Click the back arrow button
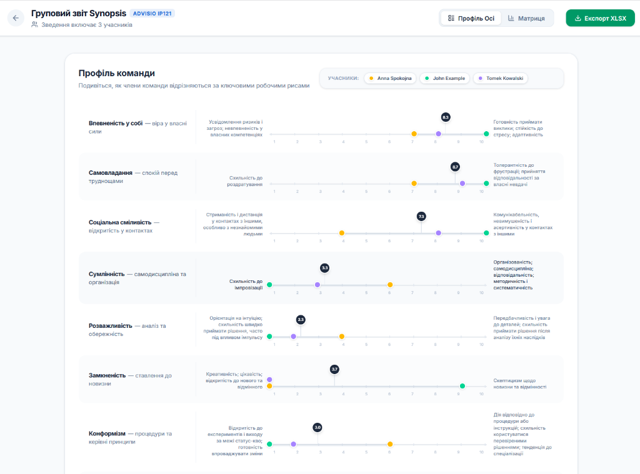640x474 pixels. tap(16, 18)
